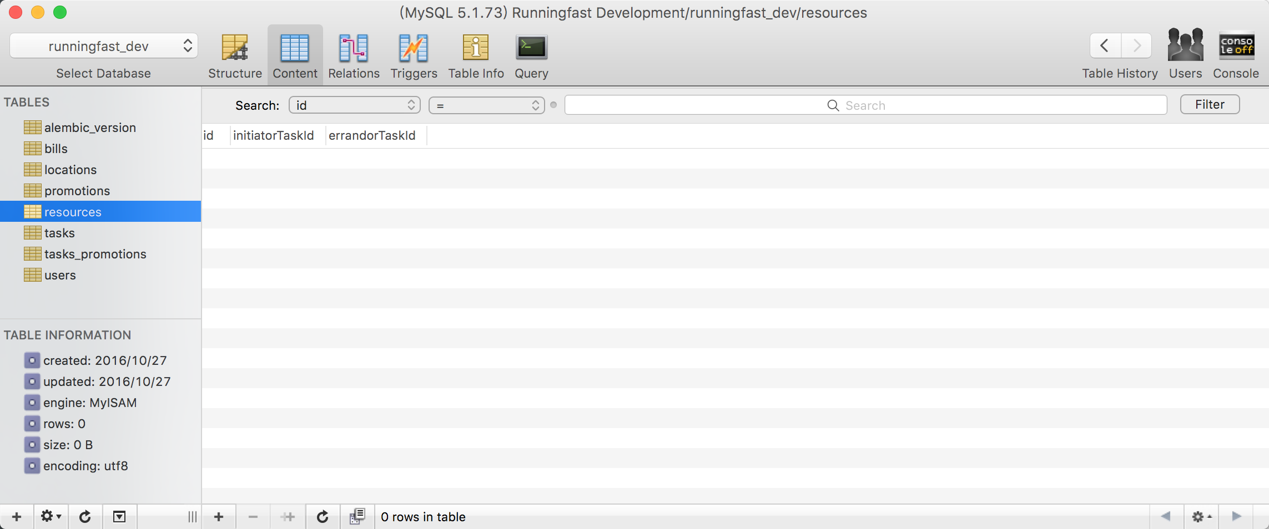Sort by the errandorTaskId column header
Screen dimensions: 1269x529
(376, 136)
